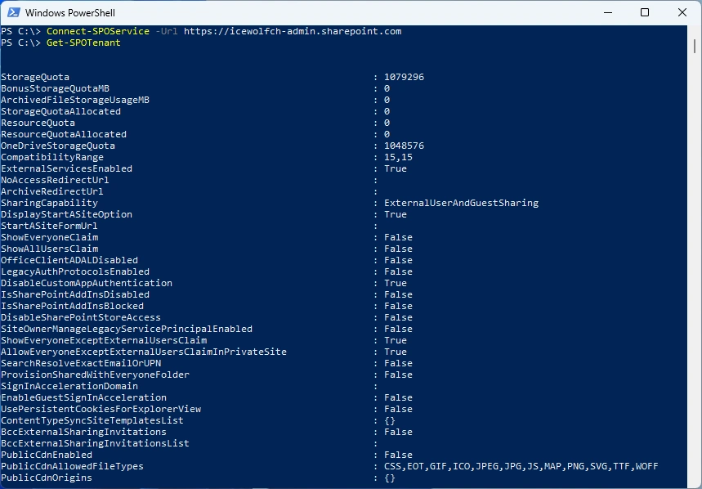Click the DisableSharePointStoreAccess property name
Viewport: 702px width, 489px height.
tap(81, 317)
